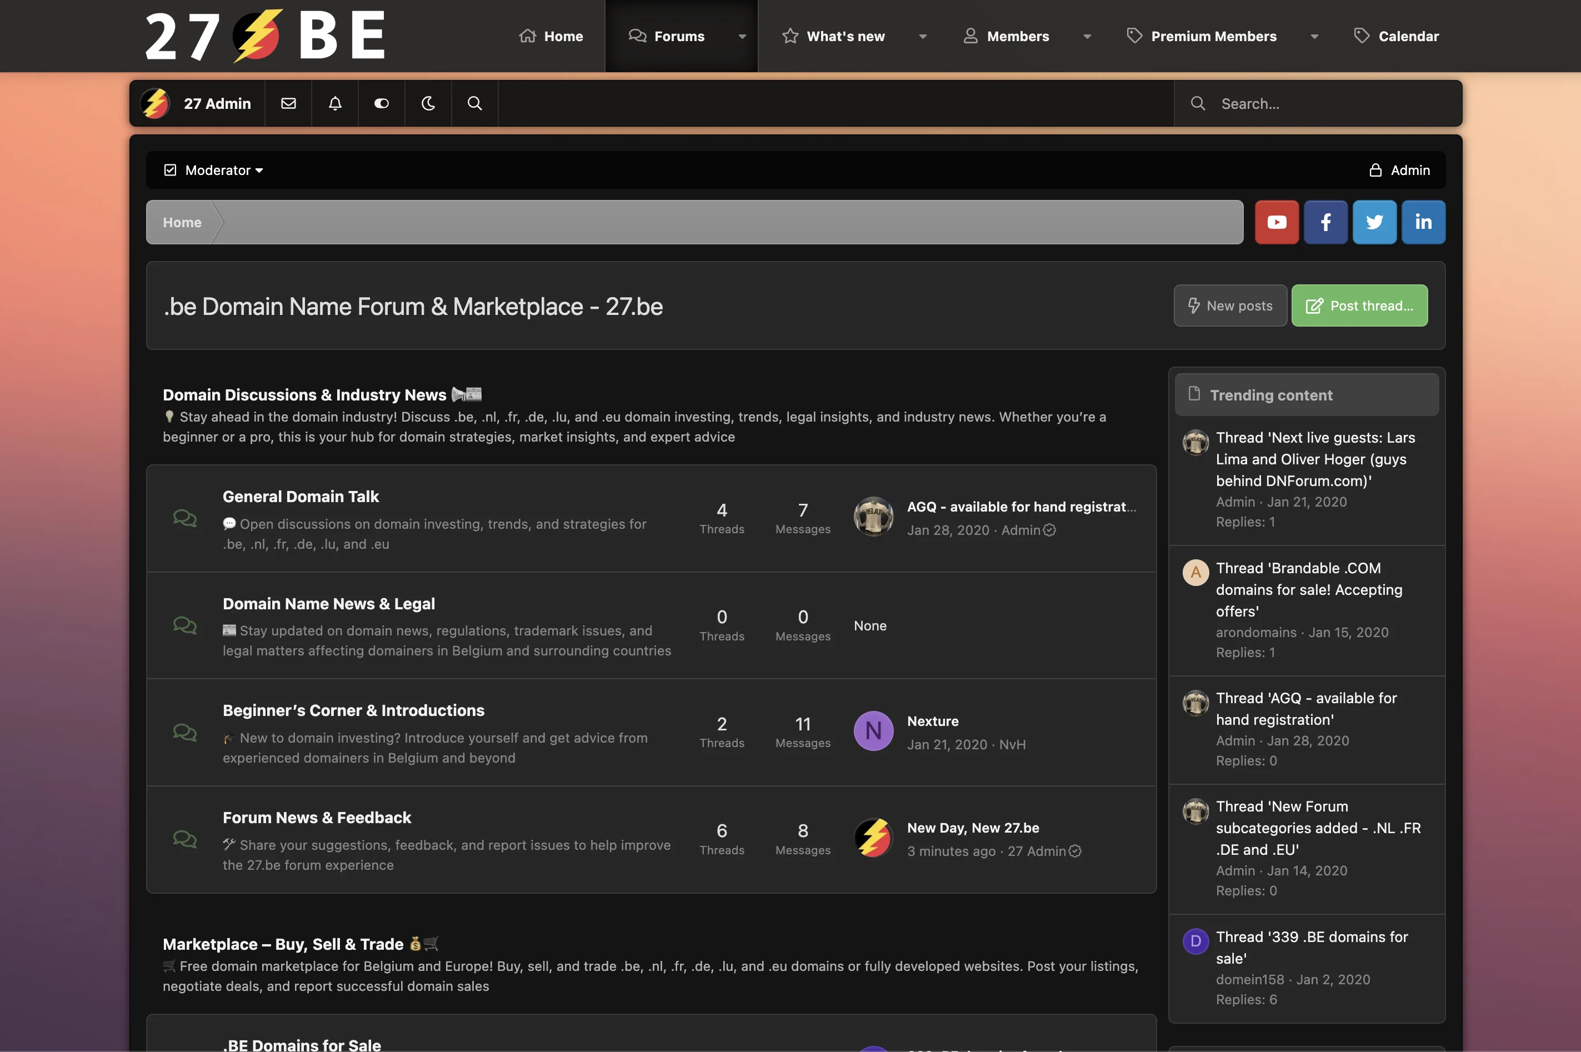Open the purple N avatar for Nexture

[873, 730]
